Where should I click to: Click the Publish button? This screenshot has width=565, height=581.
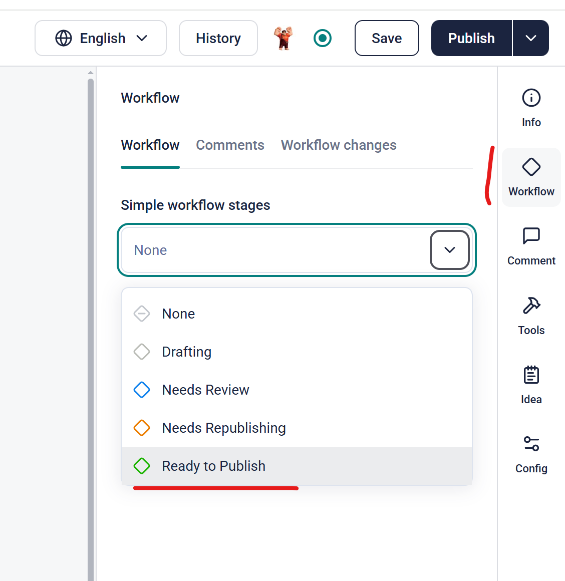pyautogui.click(x=471, y=38)
